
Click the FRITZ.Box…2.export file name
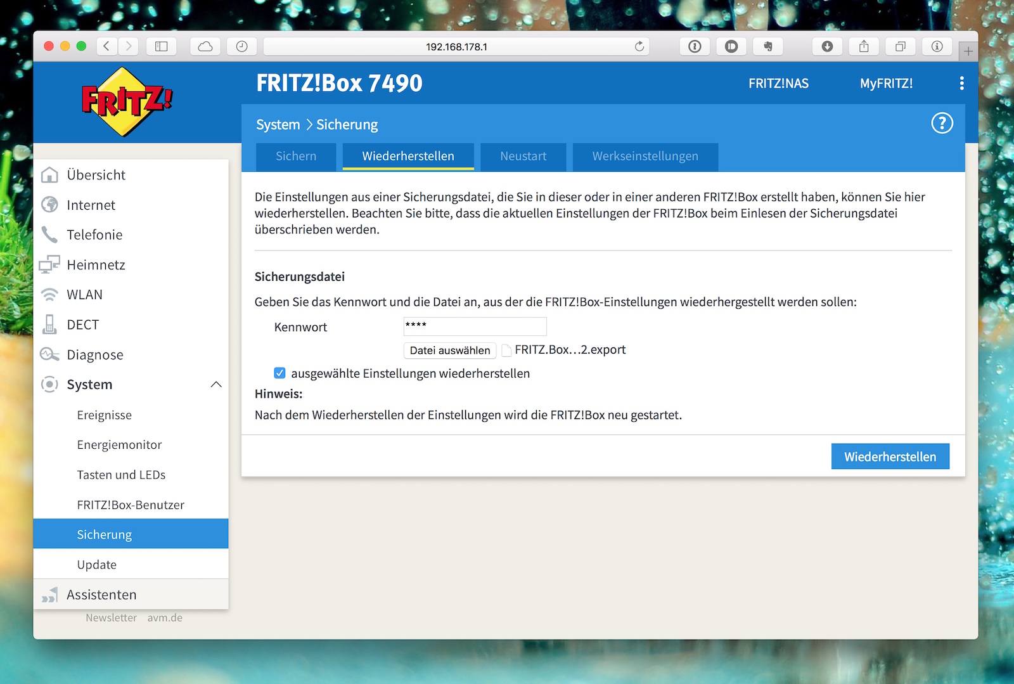tap(570, 350)
